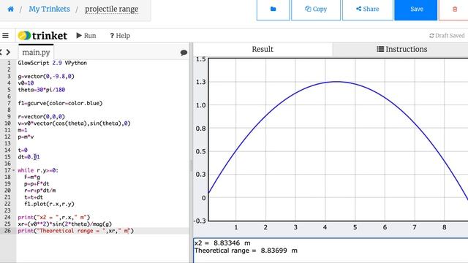Open the My Trinkets breadcrumb link
This screenshot has width=468, height=263.
pos(49,9)
